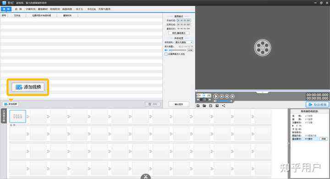Click the share icon below the player

coord(224,106)
